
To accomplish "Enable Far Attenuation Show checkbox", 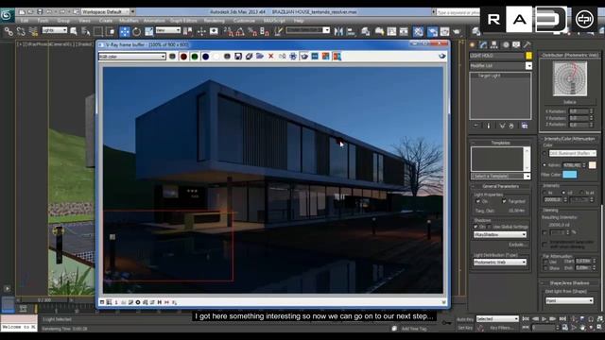I will pos(545,268).
